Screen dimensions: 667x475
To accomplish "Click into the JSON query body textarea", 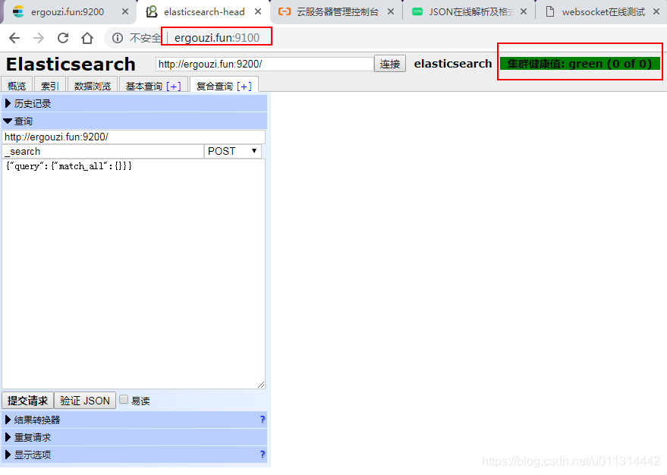I will coord(134,274).
